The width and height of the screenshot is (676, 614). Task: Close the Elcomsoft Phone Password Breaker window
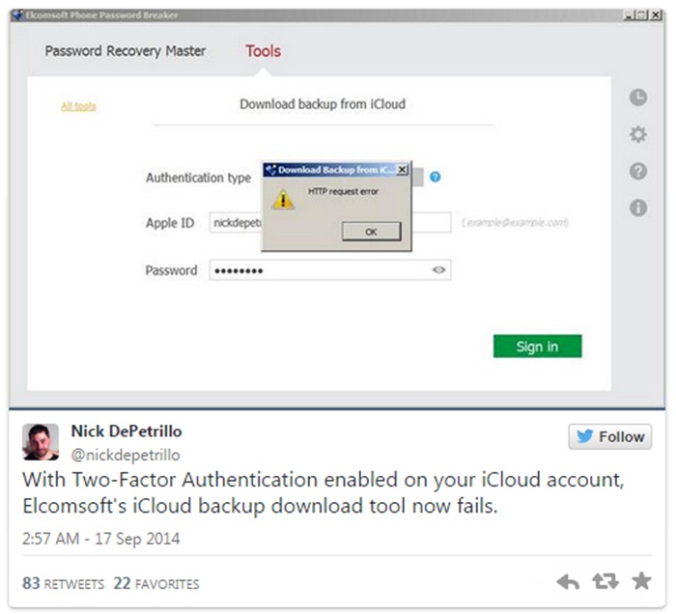[656, 15]
